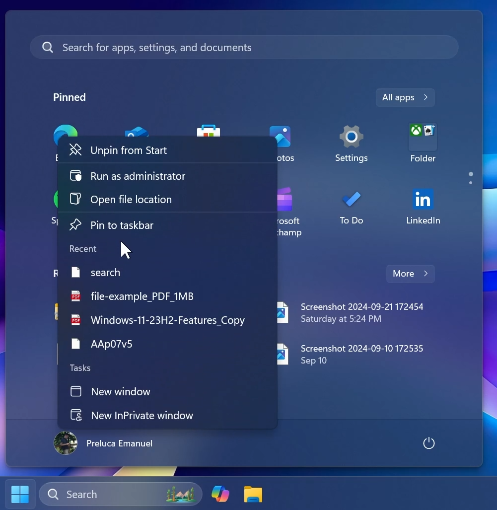This screenshot has height=510, width=497.
Task: Click the New window task icon
Action: tap(76, 391)
